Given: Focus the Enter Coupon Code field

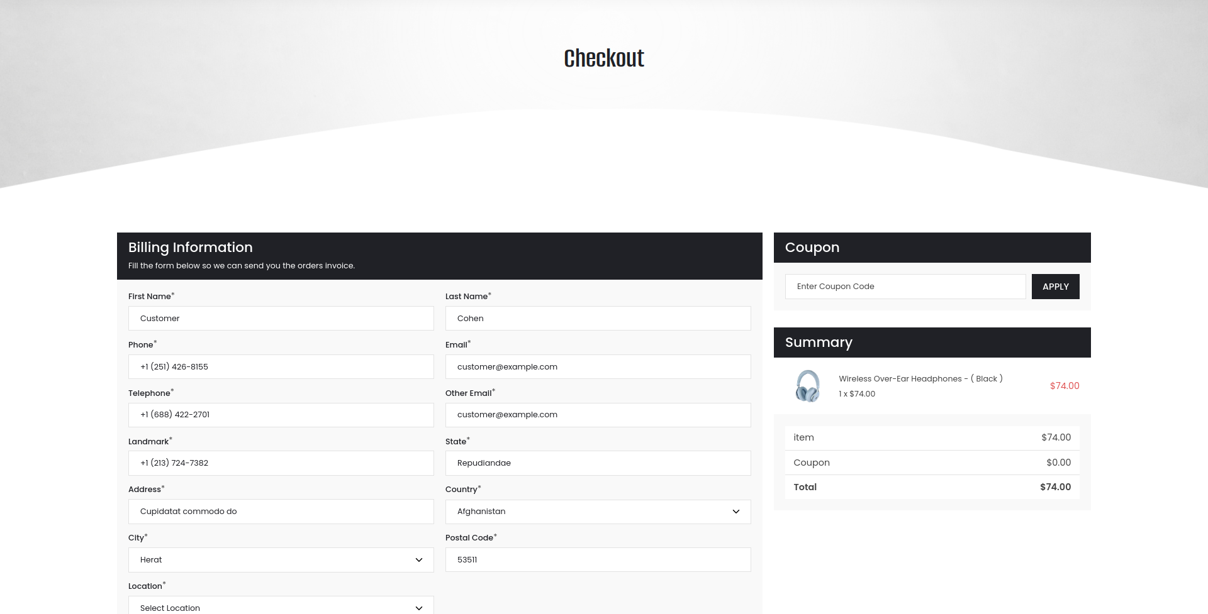Looking at the screenshot, I should click(x=905, y=287).
